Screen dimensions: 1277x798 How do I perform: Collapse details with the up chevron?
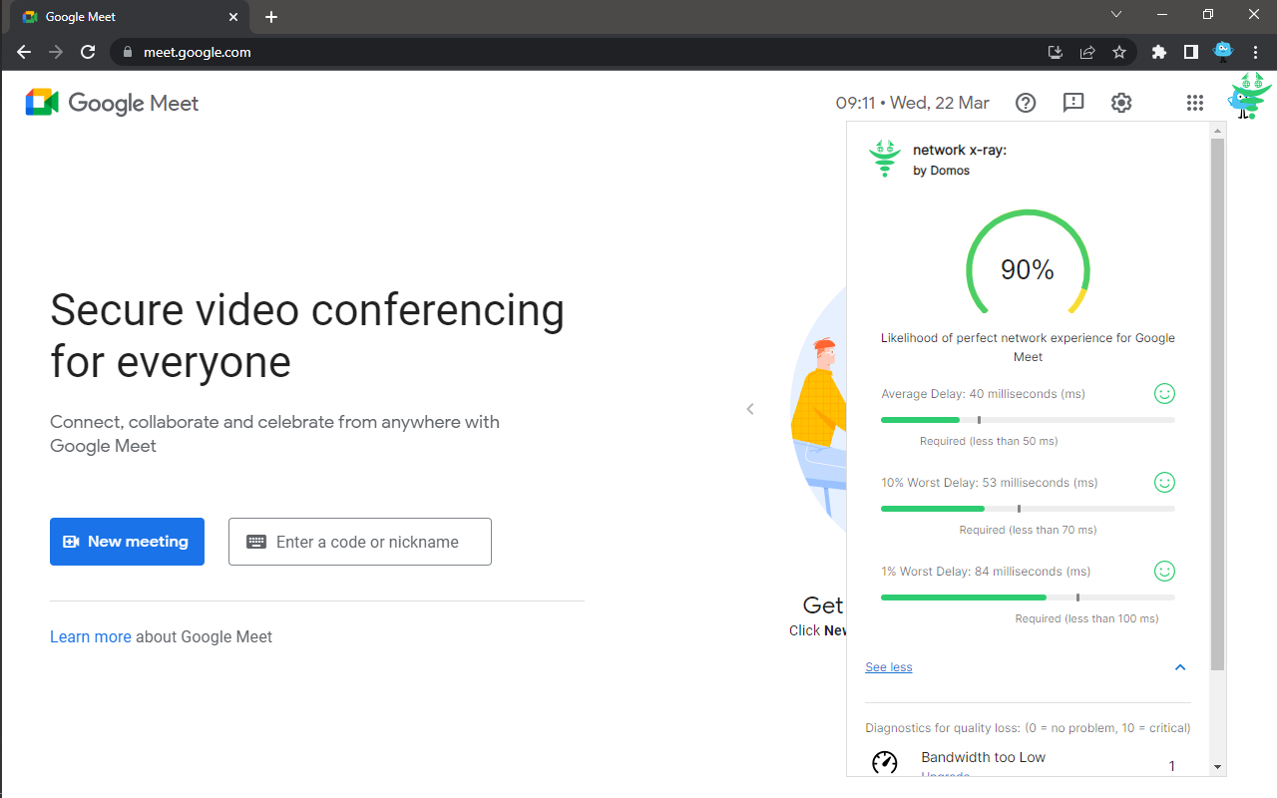click(1180, 667)
